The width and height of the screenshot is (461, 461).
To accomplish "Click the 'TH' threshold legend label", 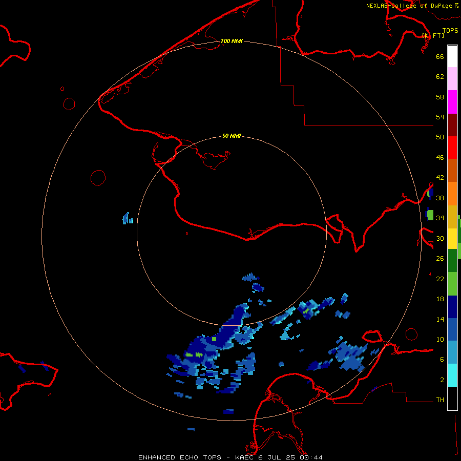I will click(440, 400).
